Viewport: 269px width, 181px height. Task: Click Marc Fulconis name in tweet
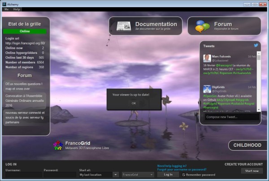[x=221, y=56]
